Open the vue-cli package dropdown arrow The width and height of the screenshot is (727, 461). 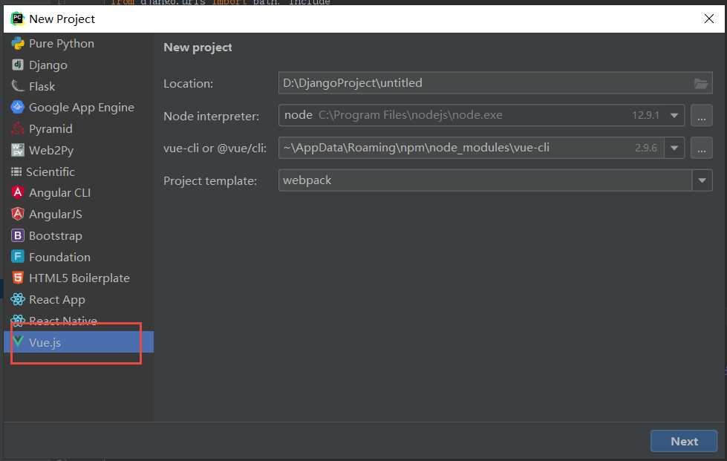pyautogui.click(x=674, y=148)
